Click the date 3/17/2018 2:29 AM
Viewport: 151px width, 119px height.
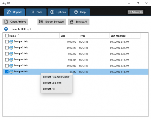coord(119,48)
